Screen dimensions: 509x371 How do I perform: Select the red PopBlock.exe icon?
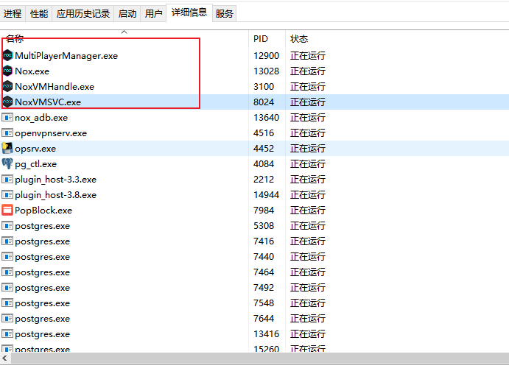pos(7,210)
